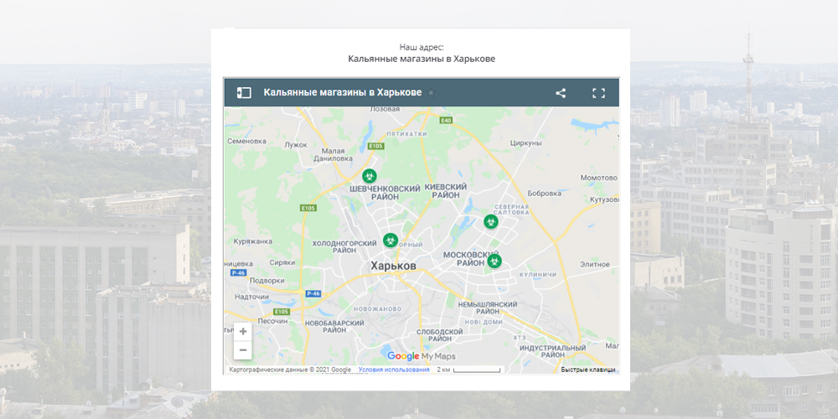
Task: Zoom in using the plus button
Action: (x=243, y=331)
